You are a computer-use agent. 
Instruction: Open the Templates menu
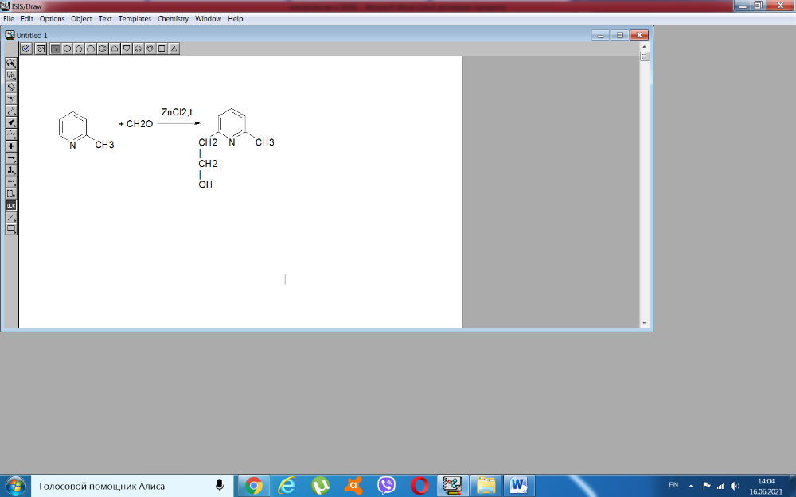pyautogui.click(x=135, y=19)
